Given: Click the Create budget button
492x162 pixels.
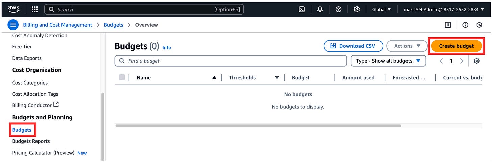Looking at the screenshot, I should click(456, 46).
